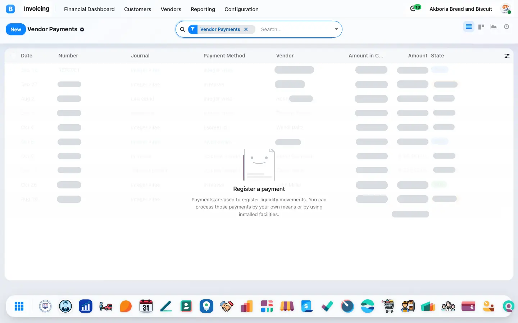
Task: Open the green Contacts app in dock
Action: 186,306
